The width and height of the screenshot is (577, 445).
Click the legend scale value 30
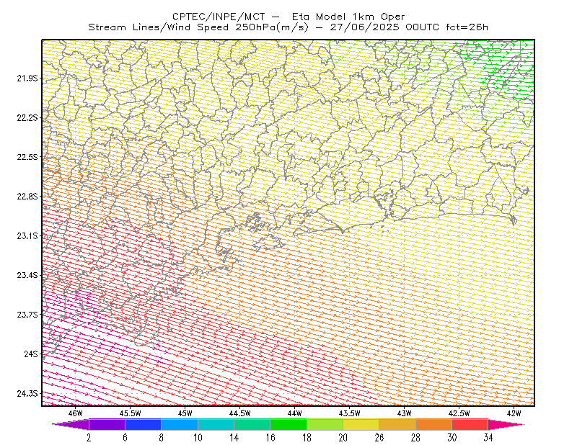(x=452, y=438)
